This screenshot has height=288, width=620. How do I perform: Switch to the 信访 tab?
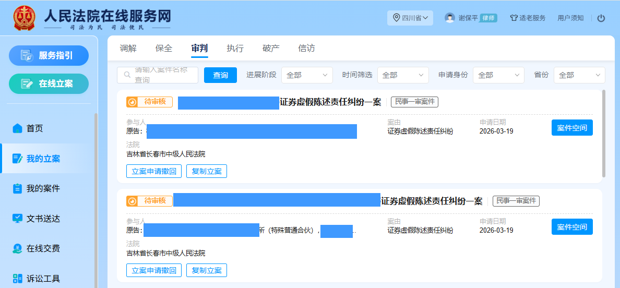click(x=306, y=48)
